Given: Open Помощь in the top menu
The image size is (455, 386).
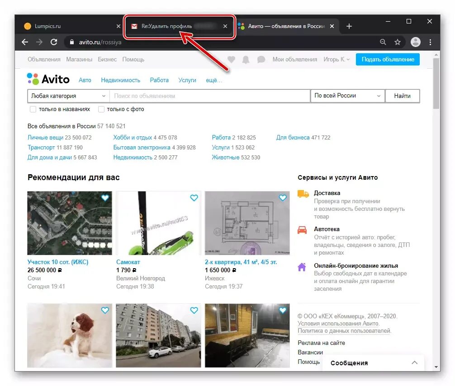Looking at the screenshot, I should [133, 59].
